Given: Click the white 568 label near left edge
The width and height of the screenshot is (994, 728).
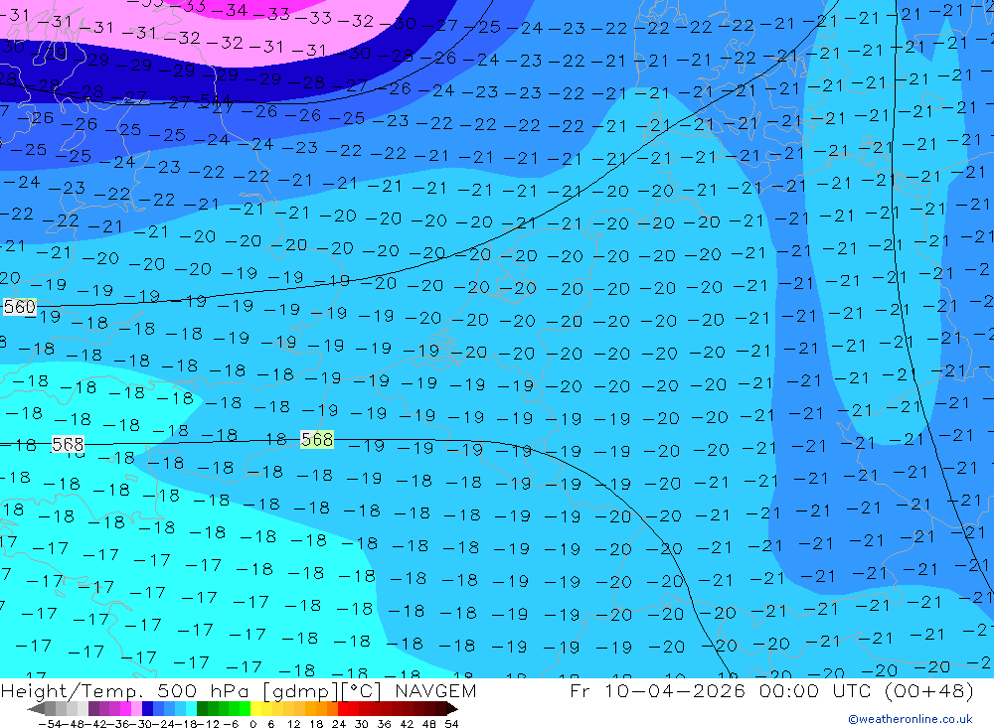Looking at the screenshot, I should pos(68,444).
